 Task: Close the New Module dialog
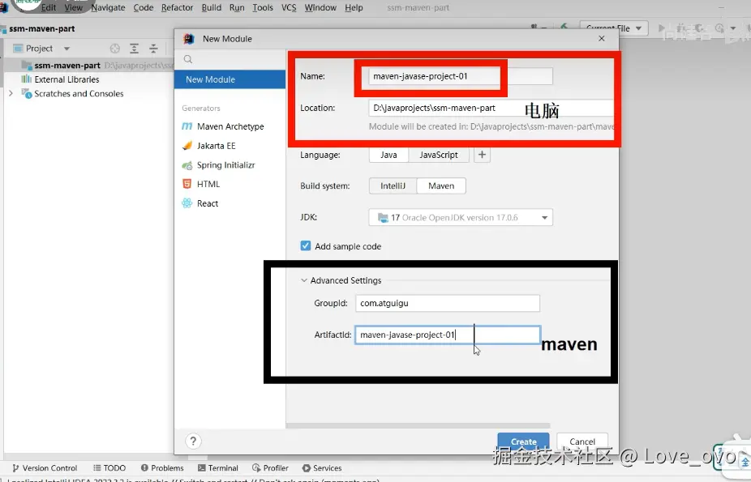click(x=602, y=38)
